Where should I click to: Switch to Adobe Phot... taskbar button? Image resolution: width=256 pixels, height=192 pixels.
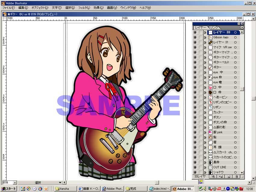[x=113, y=189]
